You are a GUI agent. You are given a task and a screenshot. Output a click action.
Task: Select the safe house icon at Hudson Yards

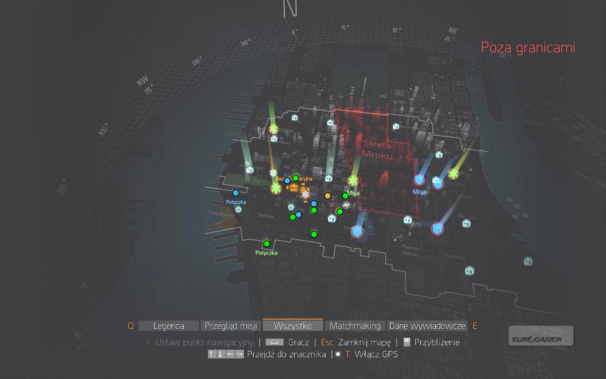tap(250, 170)
